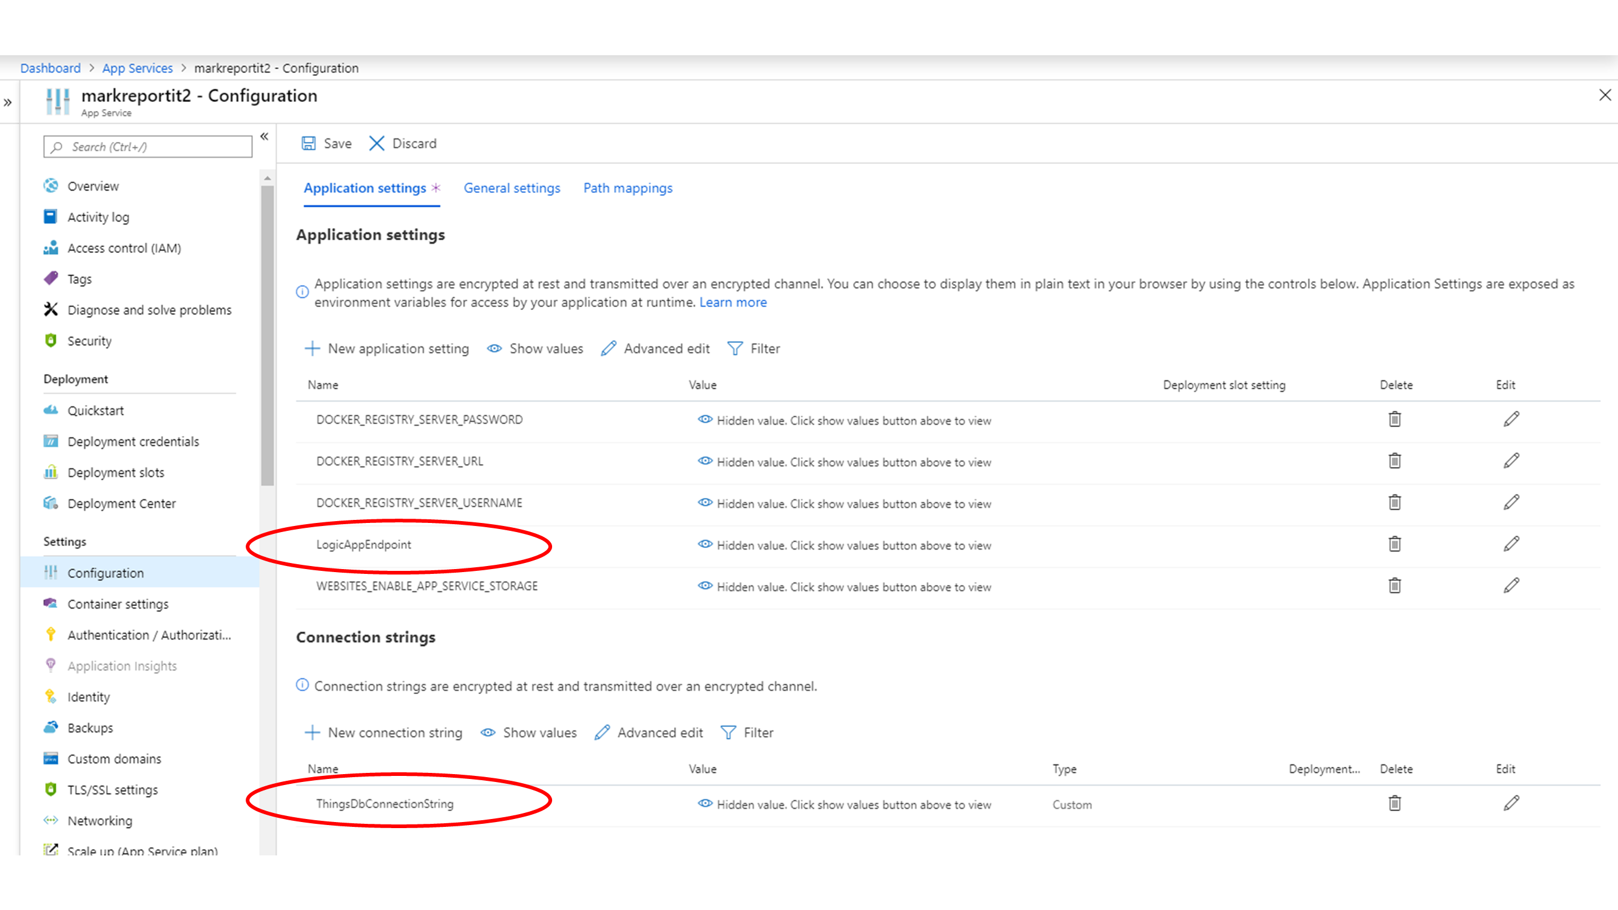Reveal hidden value of DOCKER_REGISTRY_SERVER_PASSWORD

click(x=705, y=420)
